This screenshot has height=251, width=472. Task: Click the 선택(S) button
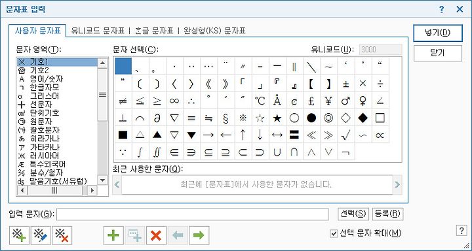pos(353,214)
